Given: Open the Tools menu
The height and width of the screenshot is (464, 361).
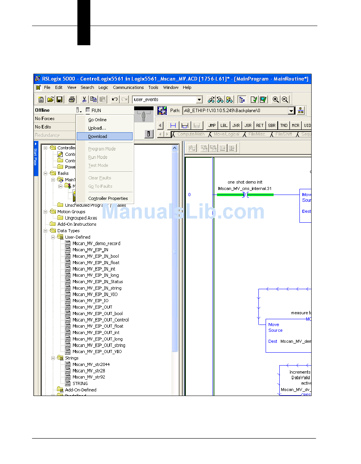Looking at the screenshot, I should coord(154,87).
